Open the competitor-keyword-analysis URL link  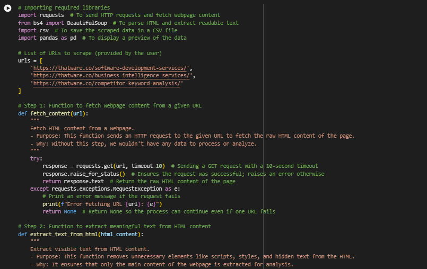107,83
